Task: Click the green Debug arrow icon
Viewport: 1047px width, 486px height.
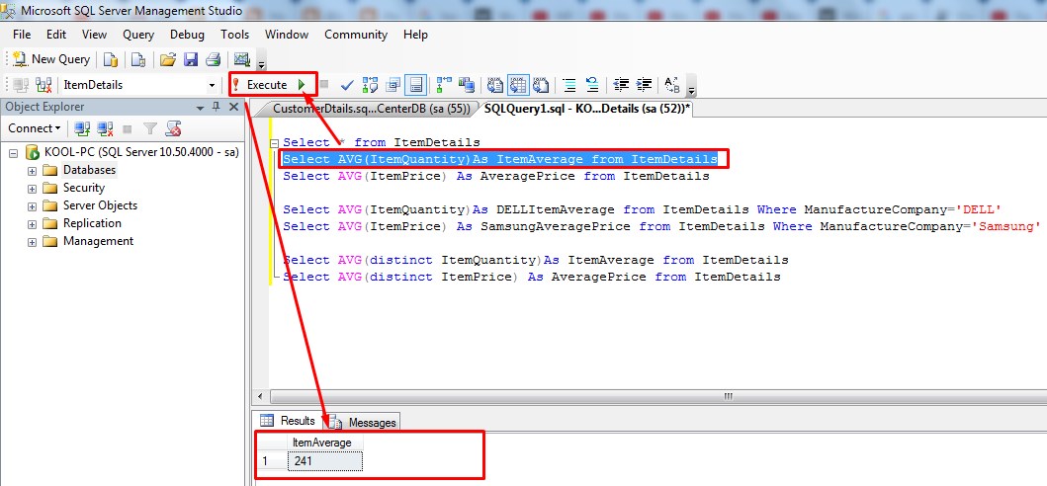Action: 302,85
